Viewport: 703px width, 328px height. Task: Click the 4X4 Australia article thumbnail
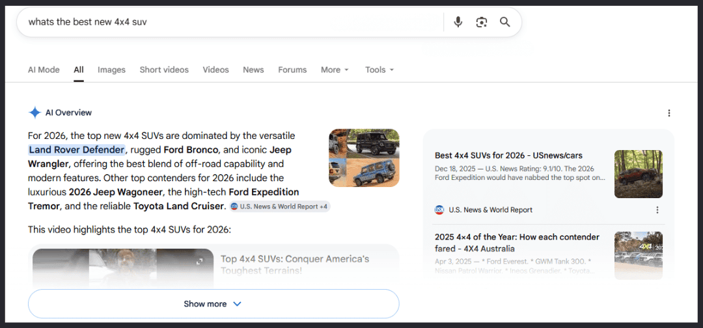coord(639,255)
